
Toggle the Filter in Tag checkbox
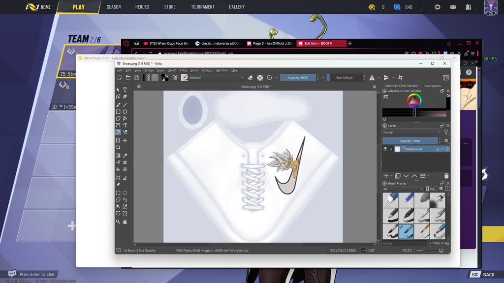[430, 243]
